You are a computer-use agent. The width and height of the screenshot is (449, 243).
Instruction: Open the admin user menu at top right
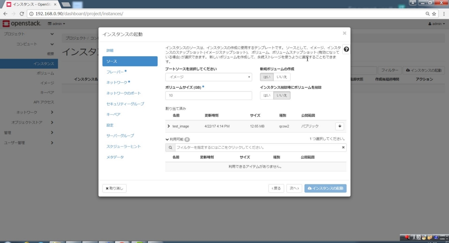tap(437, 24)
